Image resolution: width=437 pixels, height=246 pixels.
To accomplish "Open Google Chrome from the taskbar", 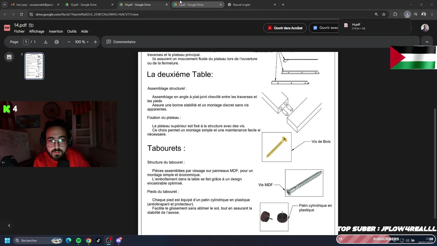I will pyautogui.click(x=88, y=241).
